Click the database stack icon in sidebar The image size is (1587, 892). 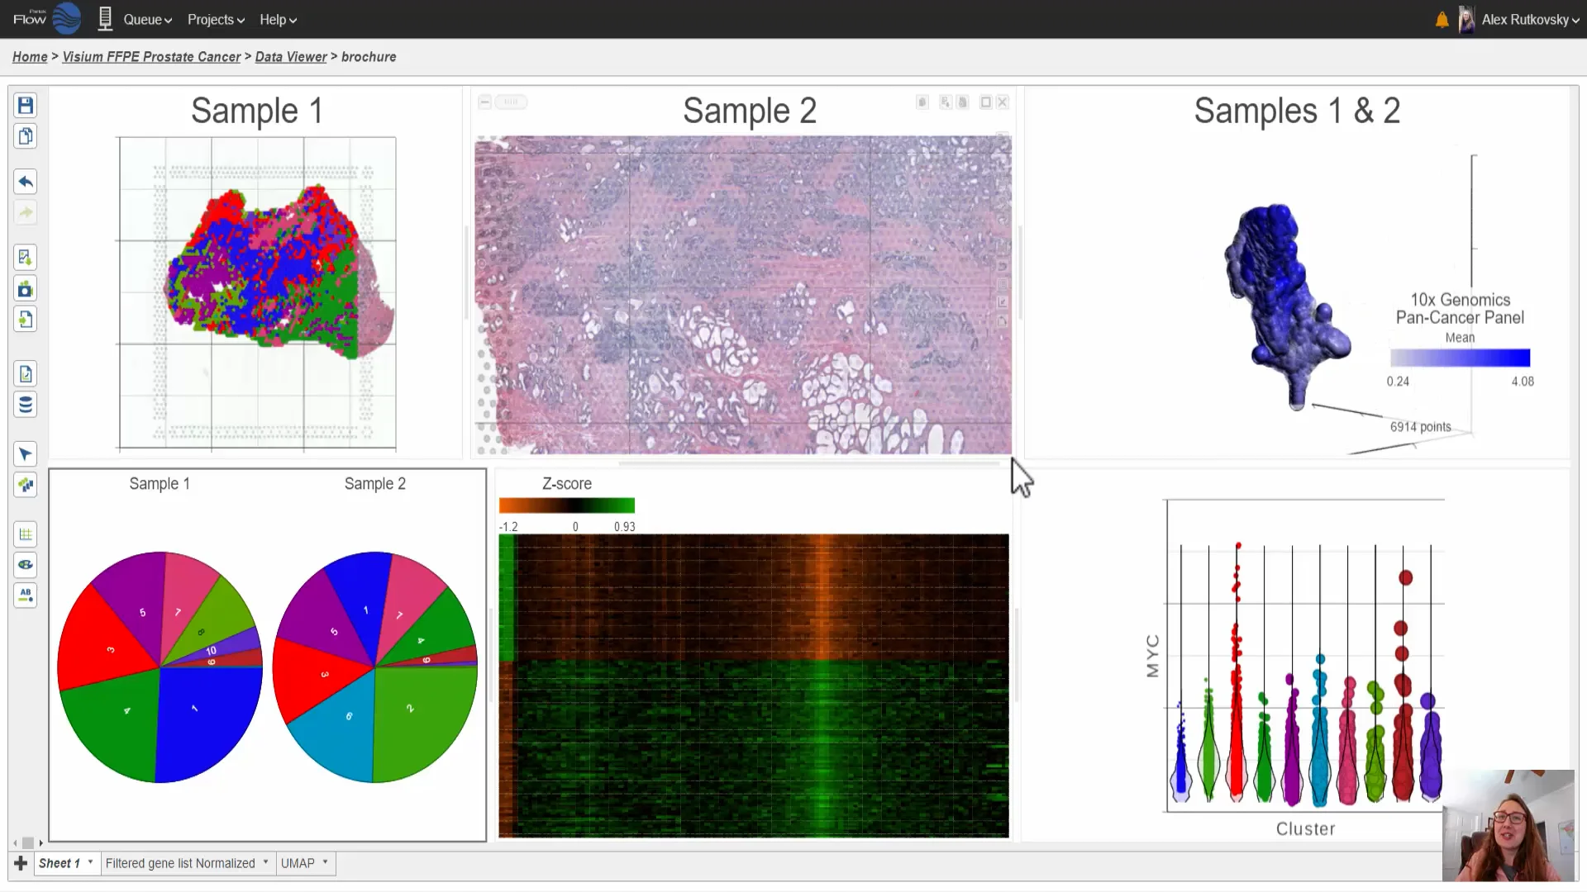pos(26,405)
